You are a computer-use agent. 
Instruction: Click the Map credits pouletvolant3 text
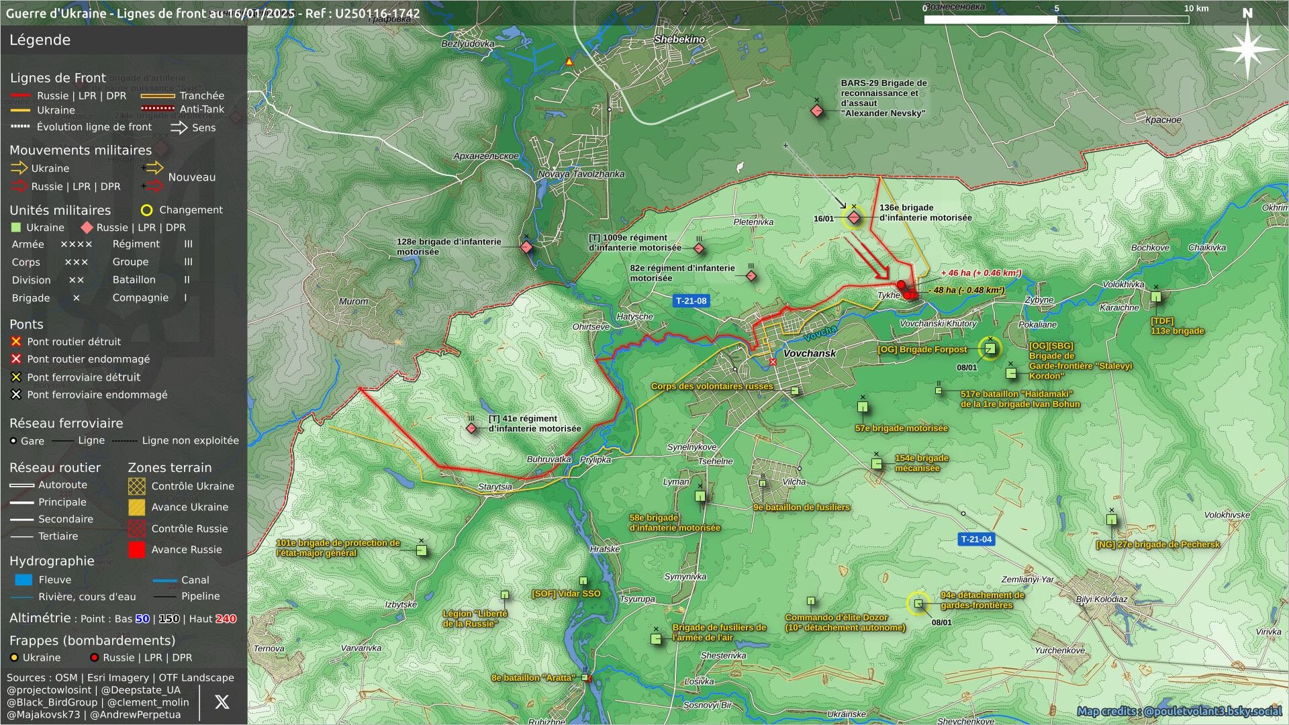(x=1180, y=711)
